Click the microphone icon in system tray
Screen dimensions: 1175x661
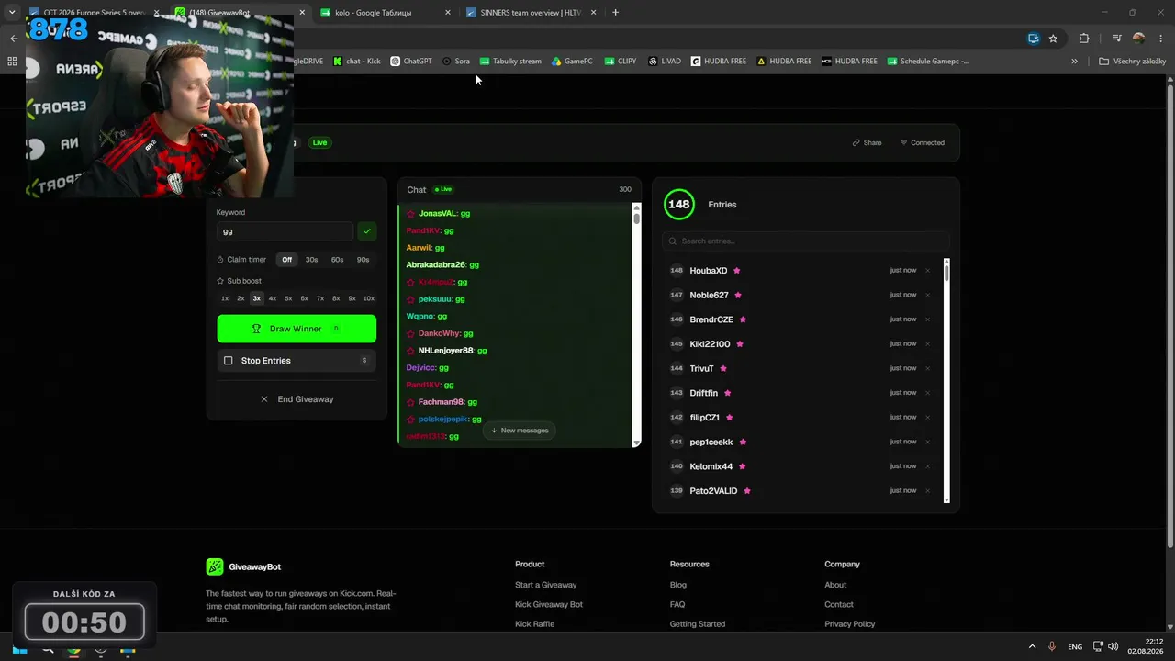[x=1052, y=646]
